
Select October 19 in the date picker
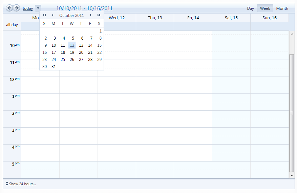[72, 52]
